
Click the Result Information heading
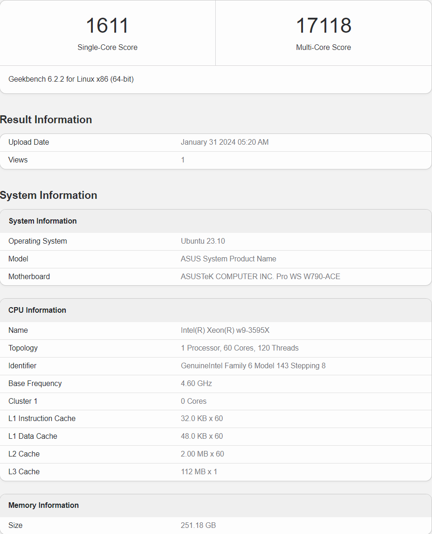click(46, 119)
